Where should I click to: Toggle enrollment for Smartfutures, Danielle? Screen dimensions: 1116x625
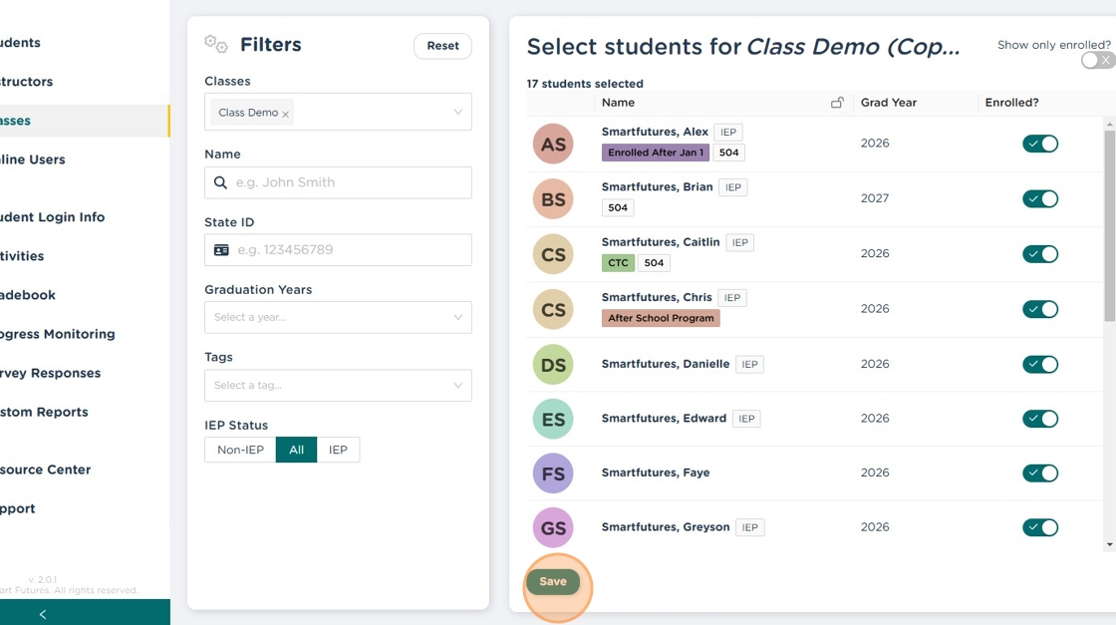[x=1040, y=364]
